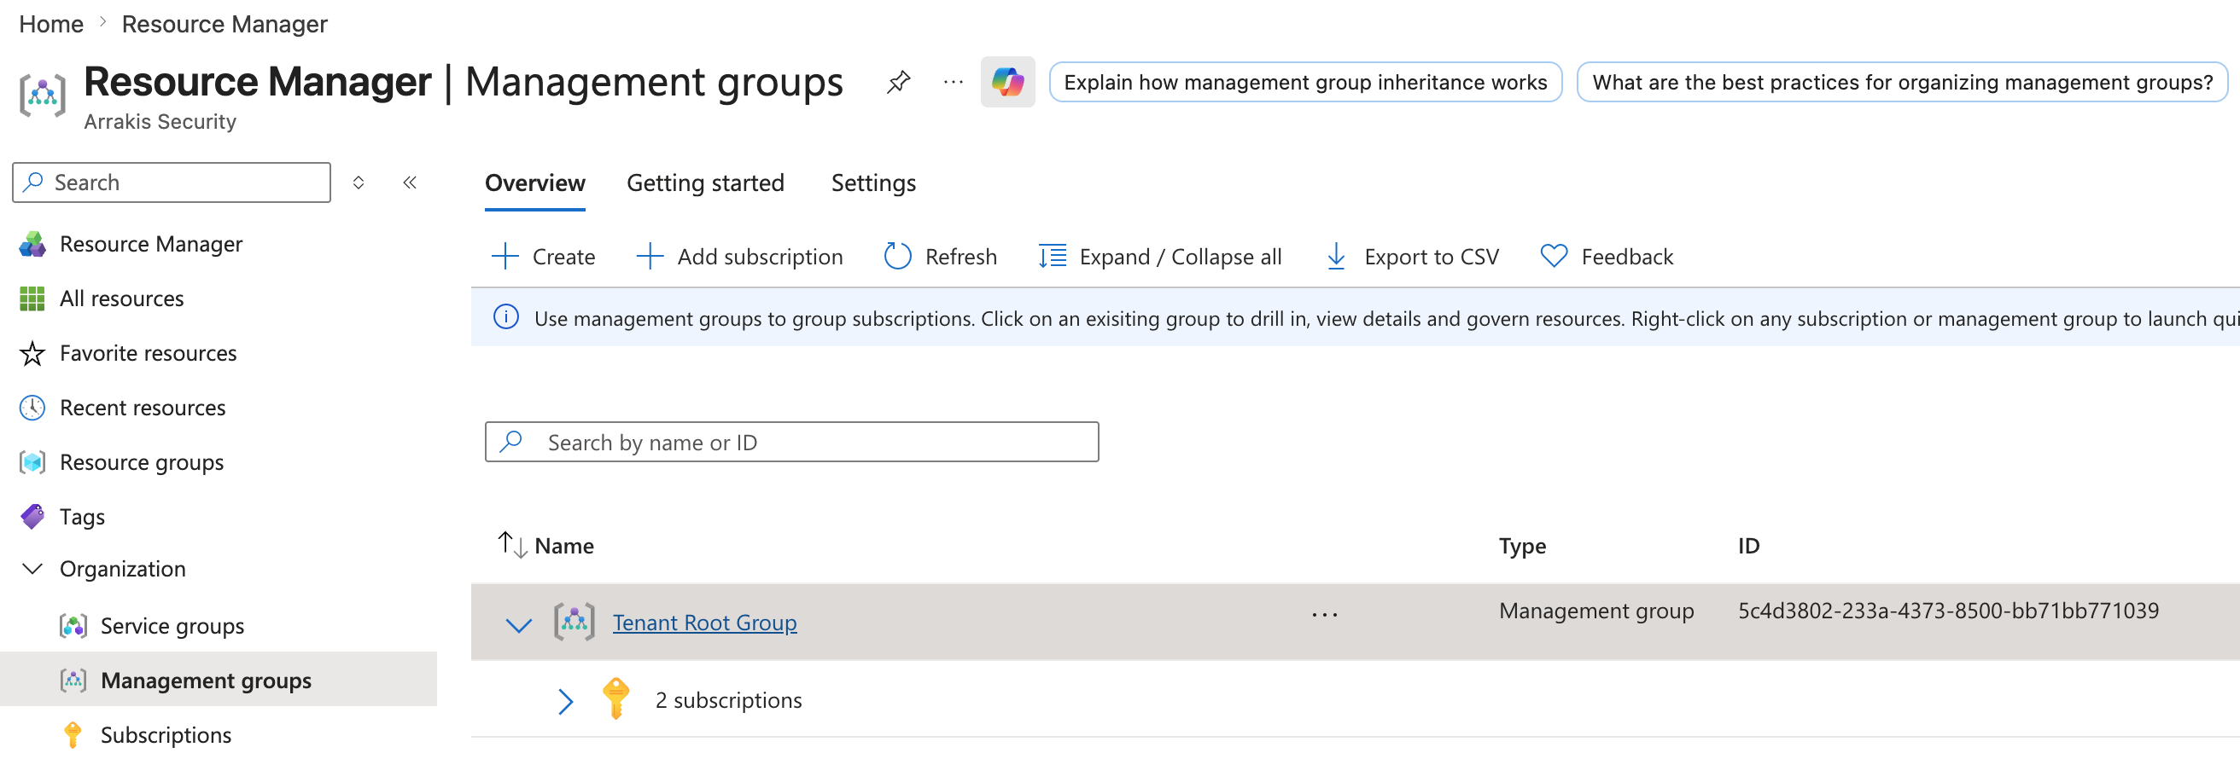Open the more options ellipsis in header
This screenshot has height=759, width=2240.
(x=953, y=83)
